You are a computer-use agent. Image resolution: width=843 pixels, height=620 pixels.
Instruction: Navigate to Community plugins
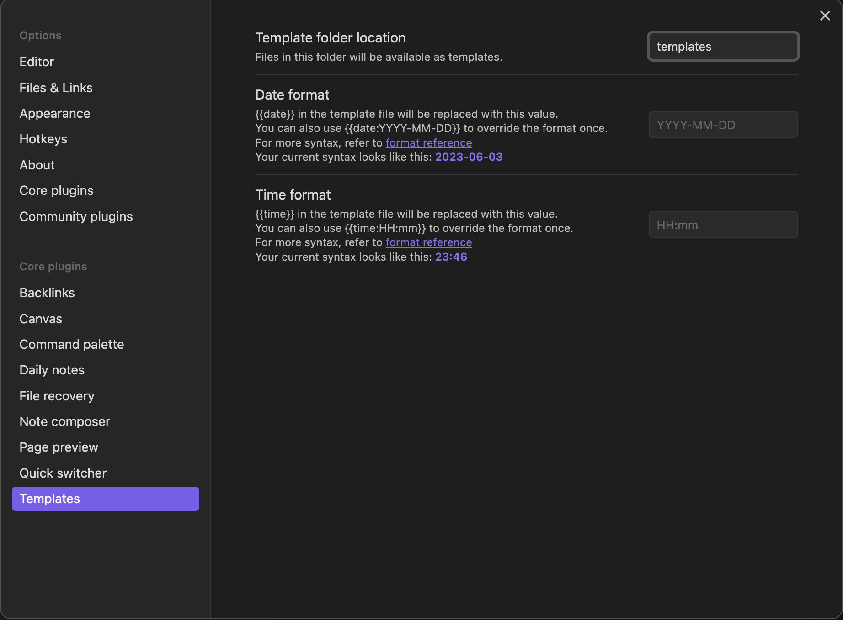point(76,216)
